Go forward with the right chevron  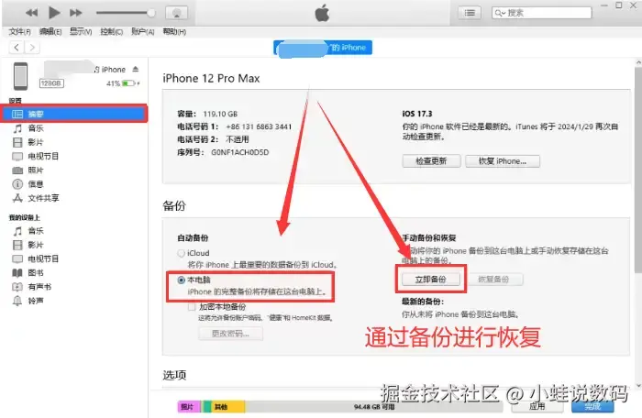tap(32, 48)
